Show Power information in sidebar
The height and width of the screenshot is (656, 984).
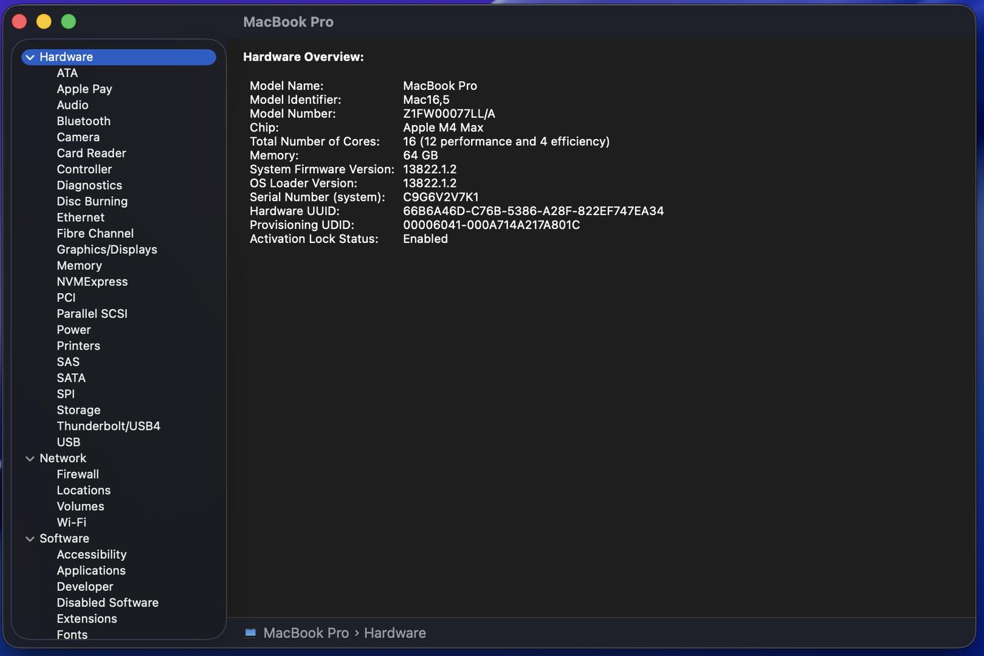tap(74, 330)
